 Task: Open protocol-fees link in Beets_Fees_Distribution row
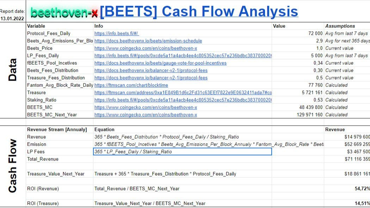pos(151,70)
